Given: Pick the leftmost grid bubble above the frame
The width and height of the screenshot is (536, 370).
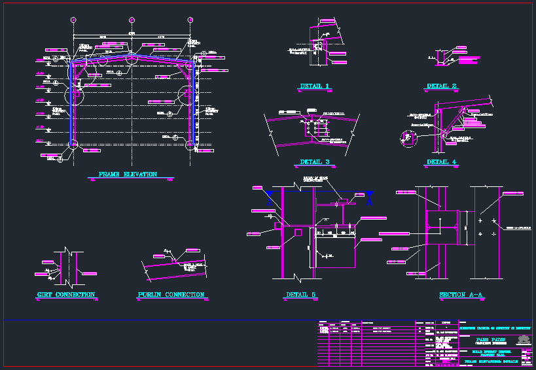Looking at the screenshot, I should [x=73, y=19].
